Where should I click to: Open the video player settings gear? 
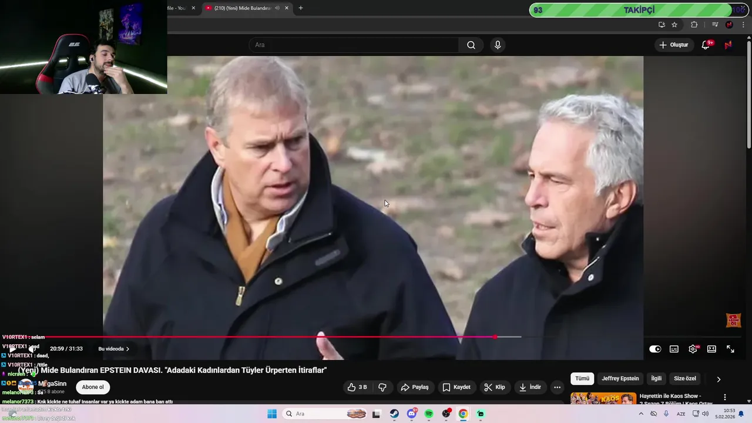tap(693, 349)
